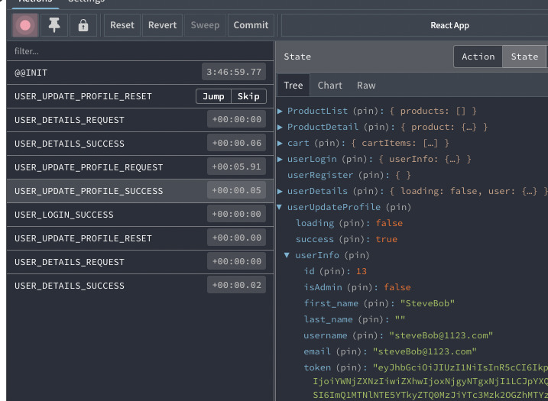548x401 pixels.
Task: Open the Raw tab
Action: click(366, 86)
